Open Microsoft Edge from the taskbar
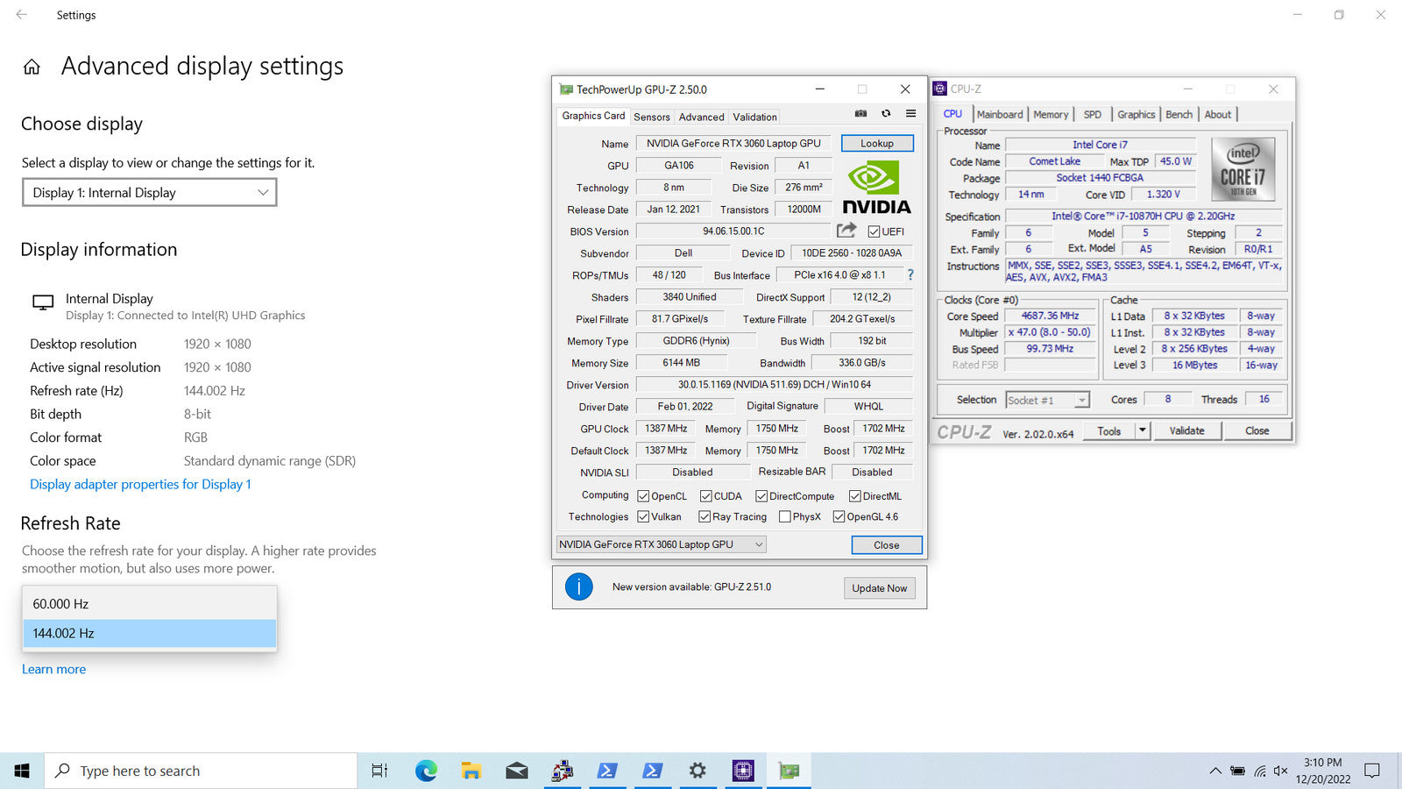This screenshot has width=1402, height=789. click(426, 771)
